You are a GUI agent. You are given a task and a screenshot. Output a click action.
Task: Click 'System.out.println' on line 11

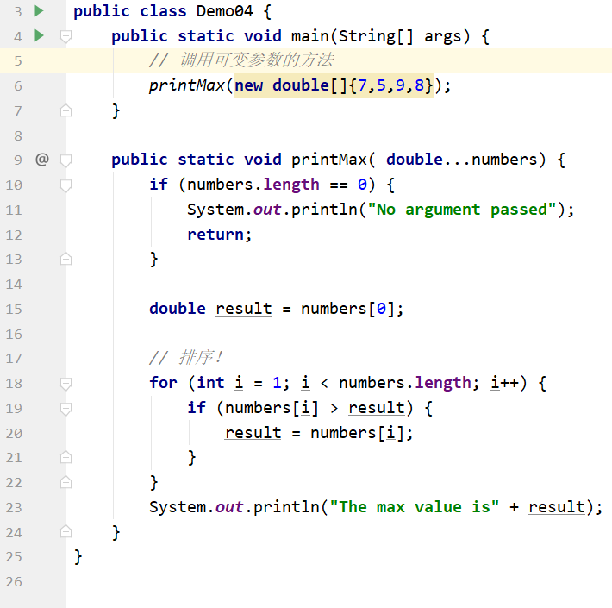tap(272, 210)
